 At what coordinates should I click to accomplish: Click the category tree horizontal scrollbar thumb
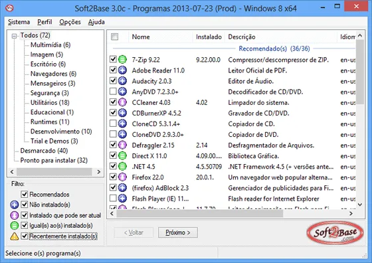(54, 172)
